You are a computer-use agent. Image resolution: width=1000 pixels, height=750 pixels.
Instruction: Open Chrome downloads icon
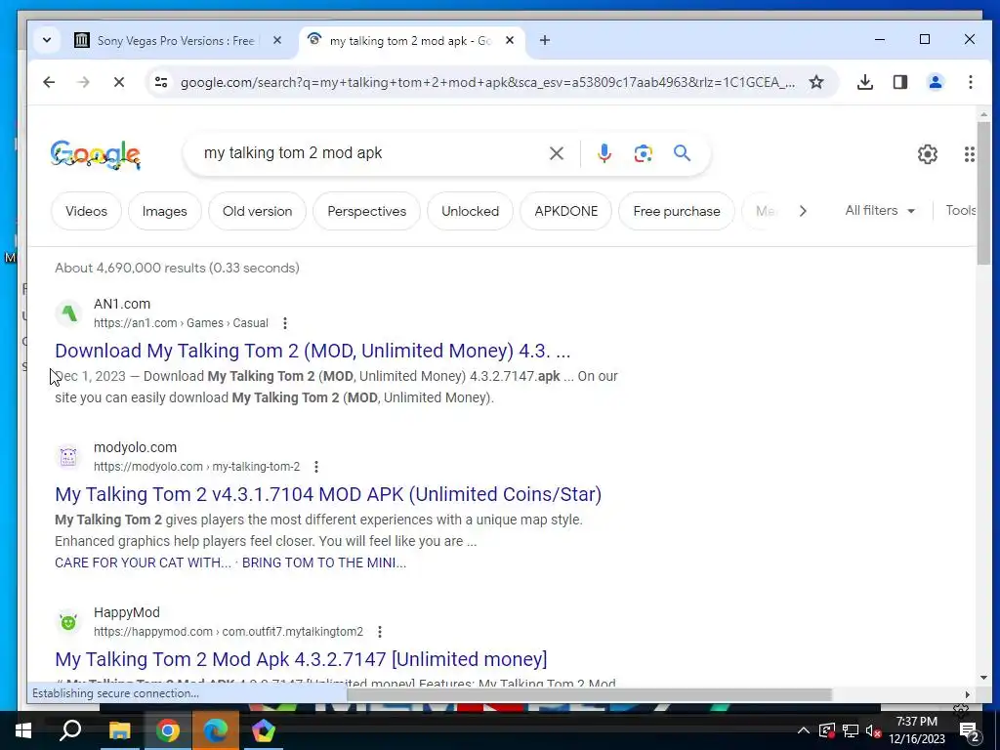coord(865,82)
